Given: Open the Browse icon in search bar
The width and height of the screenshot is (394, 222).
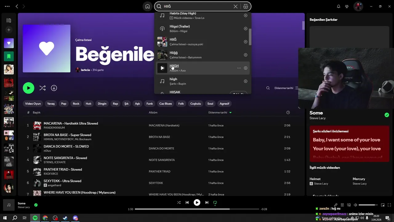Looking at the screenshot, I should click(245, 6).
